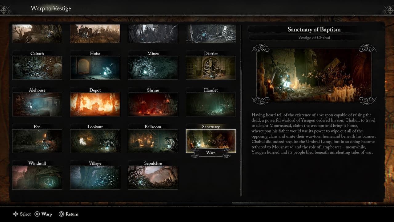394x222 pixels.
Task: Pick the District vestige thumbnail
Action: point(211,68)
